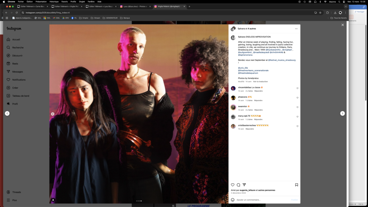Image resolution: width=368 pixels, height=207 pixels.
Task: Switch to the Lyou (@lyou.bou) browser tab
Action: (x=135, y=6)
